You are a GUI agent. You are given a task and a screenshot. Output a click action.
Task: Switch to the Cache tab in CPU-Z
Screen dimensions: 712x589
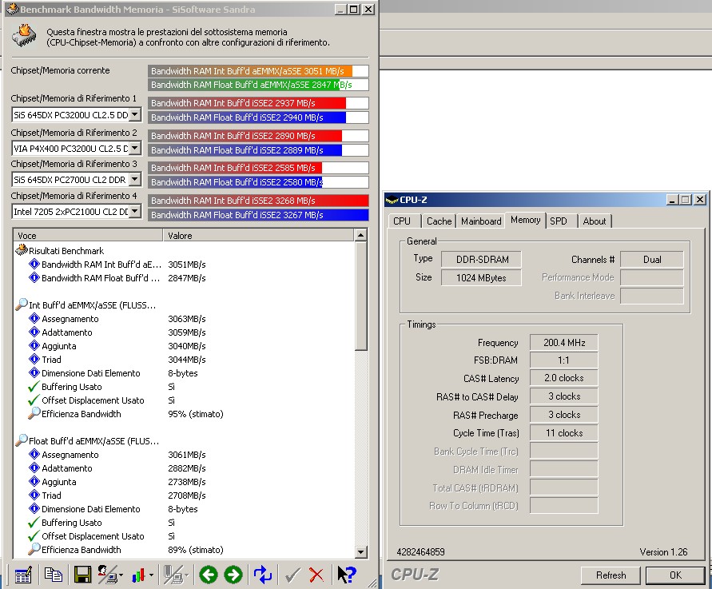pos(439,221)
